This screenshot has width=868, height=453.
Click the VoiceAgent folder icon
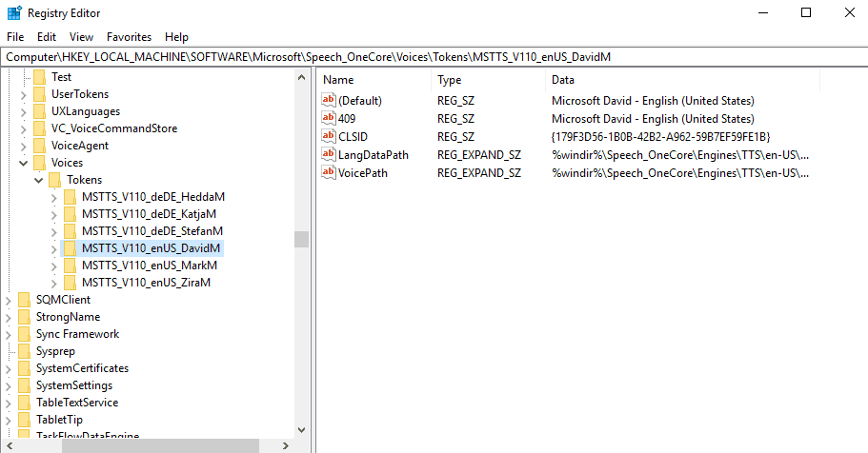click(x=39, y=146)
